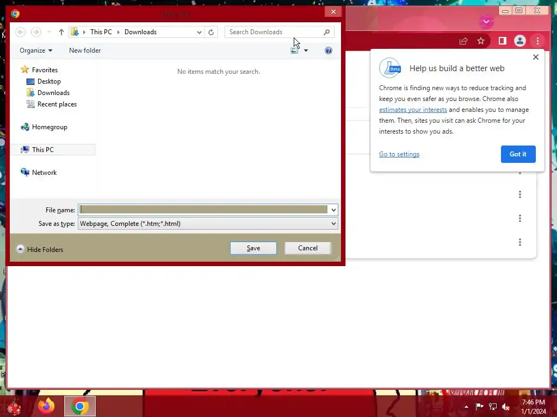Viewport: 557px width, 417px height.
Task: Close the Help us build popup
Action: tap(536, 57)
